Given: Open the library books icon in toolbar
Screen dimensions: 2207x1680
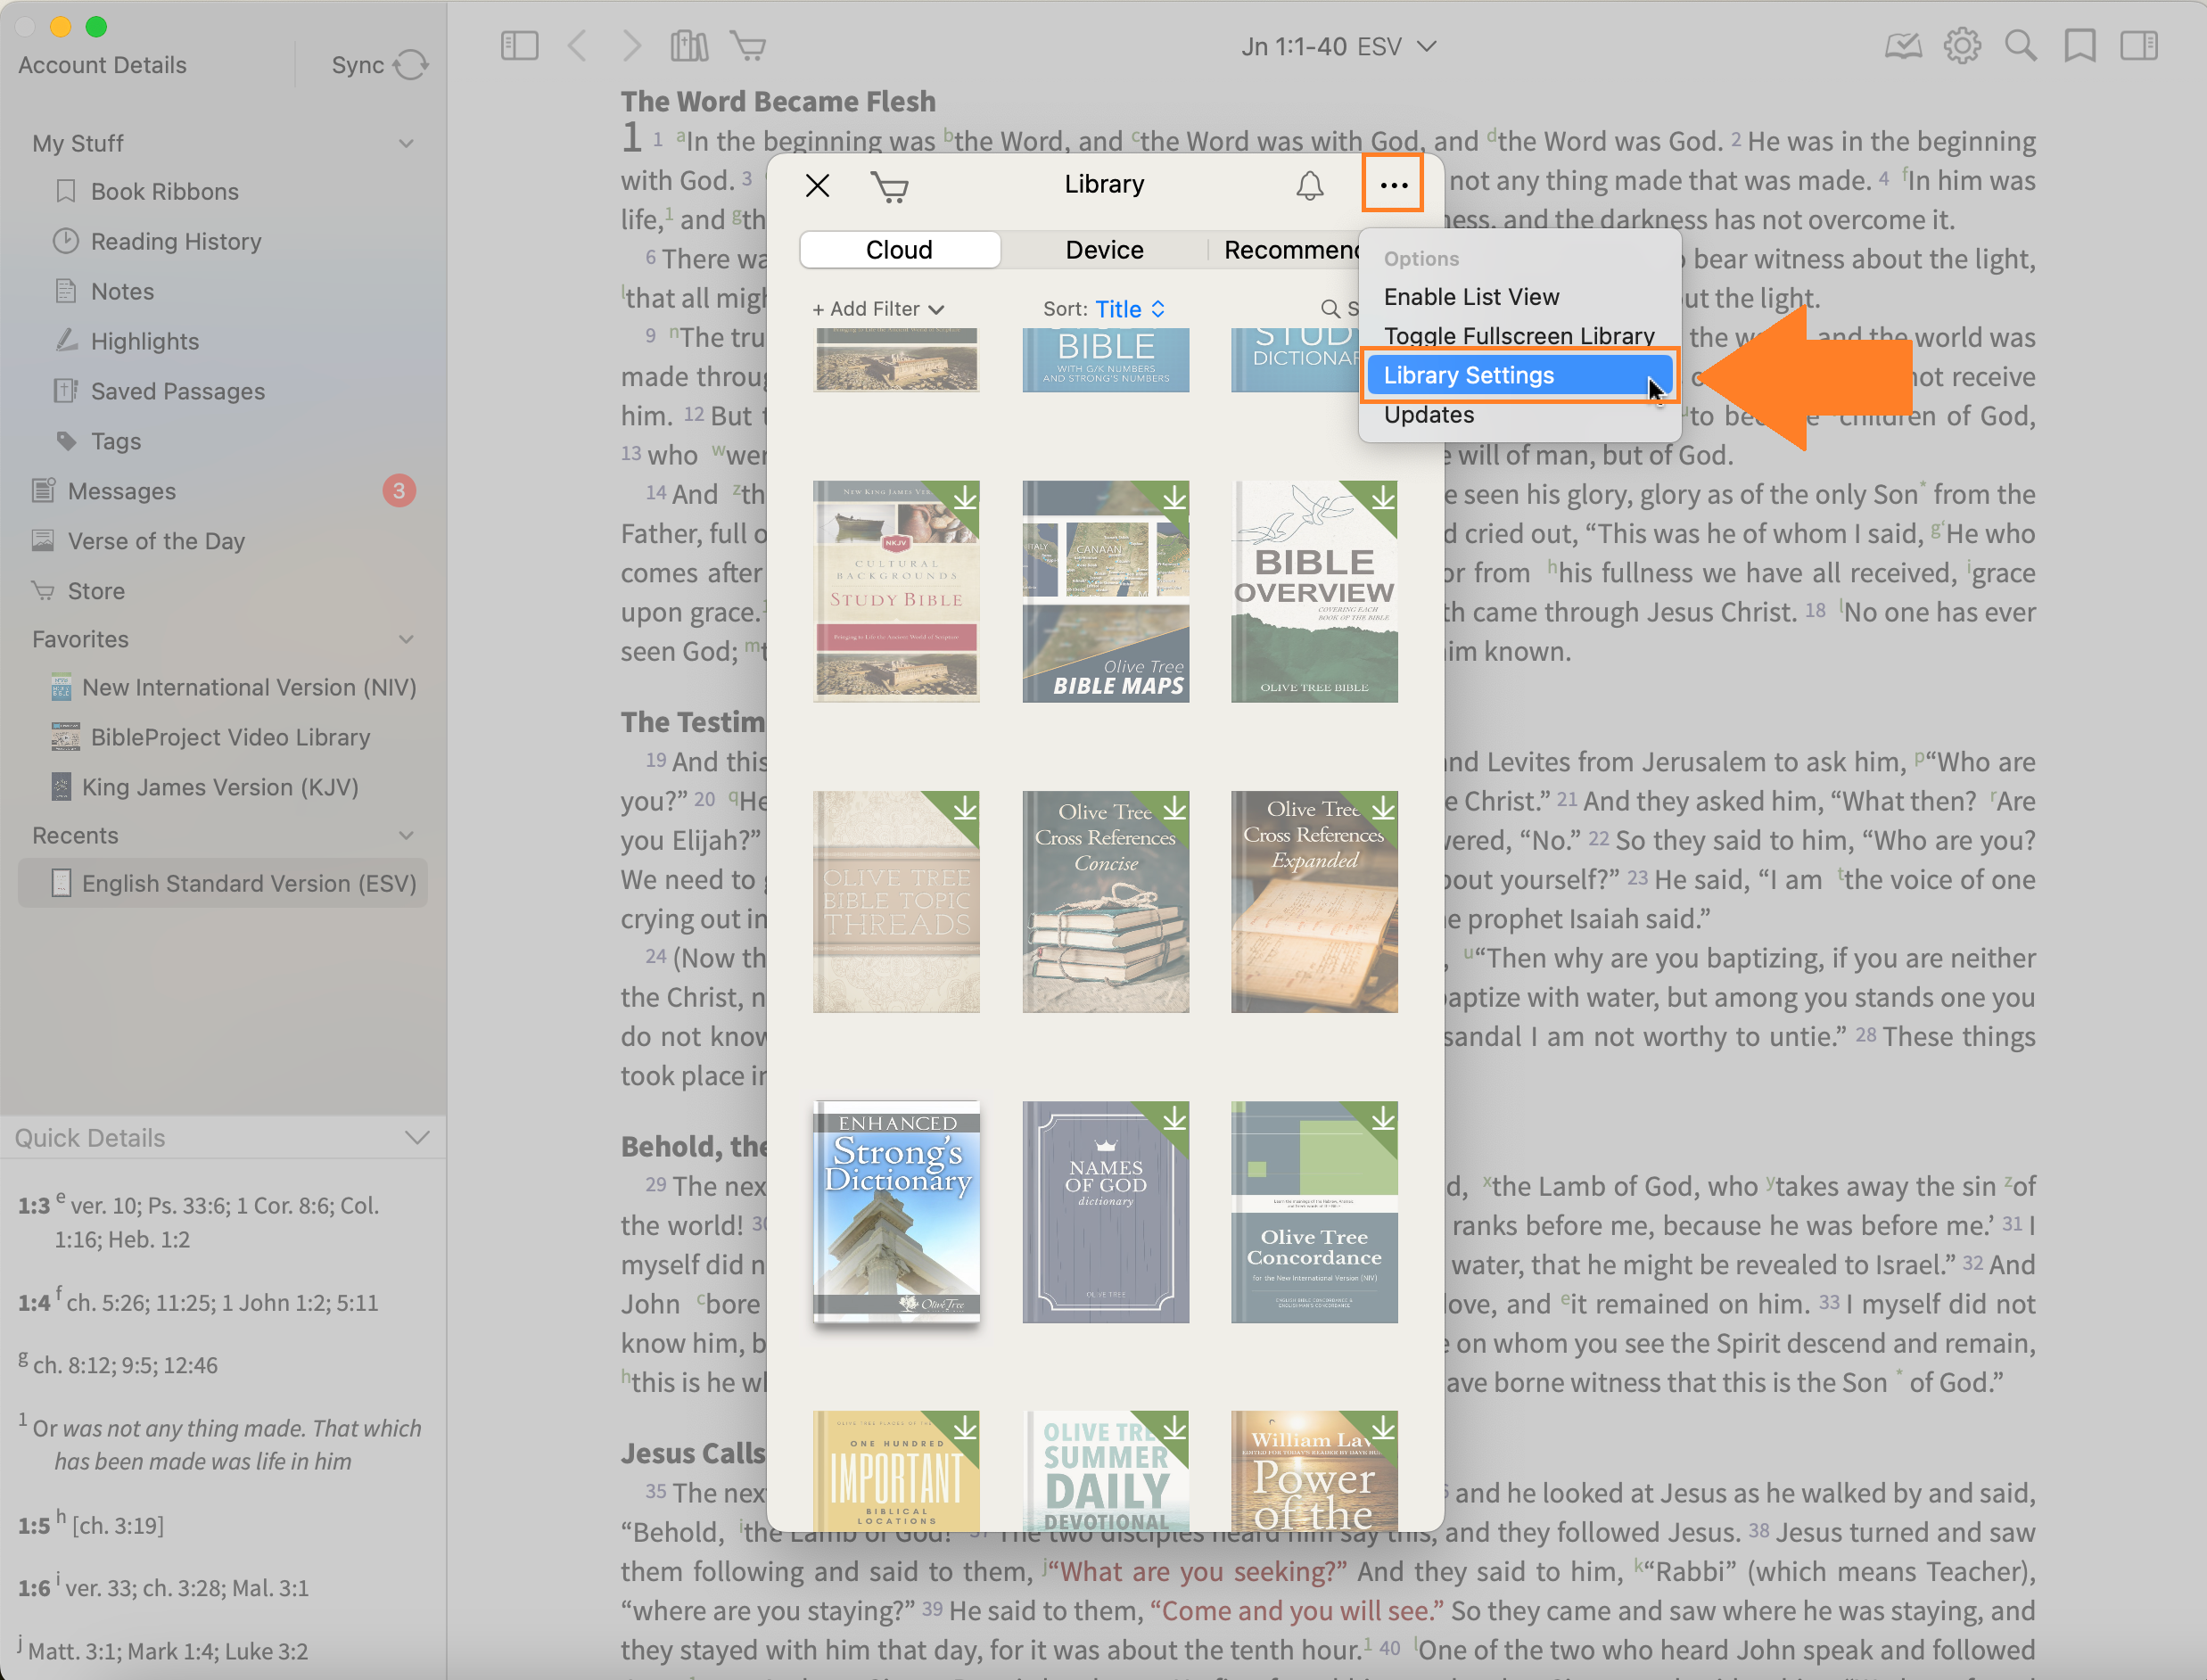Looking at the screenshot, I should click(x=689, y=46).
